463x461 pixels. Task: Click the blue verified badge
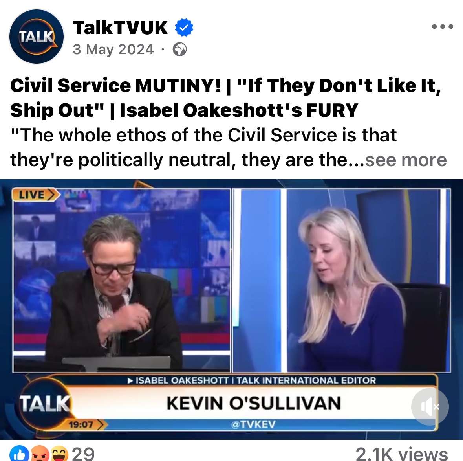(x=184, y=28)
